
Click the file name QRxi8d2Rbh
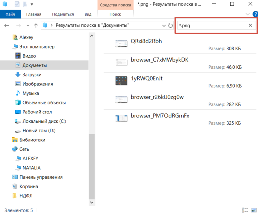pos(146,41)
